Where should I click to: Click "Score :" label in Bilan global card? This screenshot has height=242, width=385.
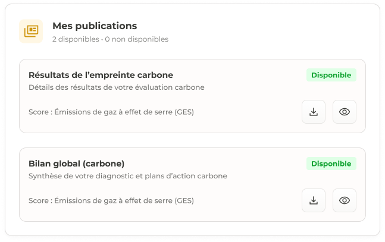click(40, 200)
